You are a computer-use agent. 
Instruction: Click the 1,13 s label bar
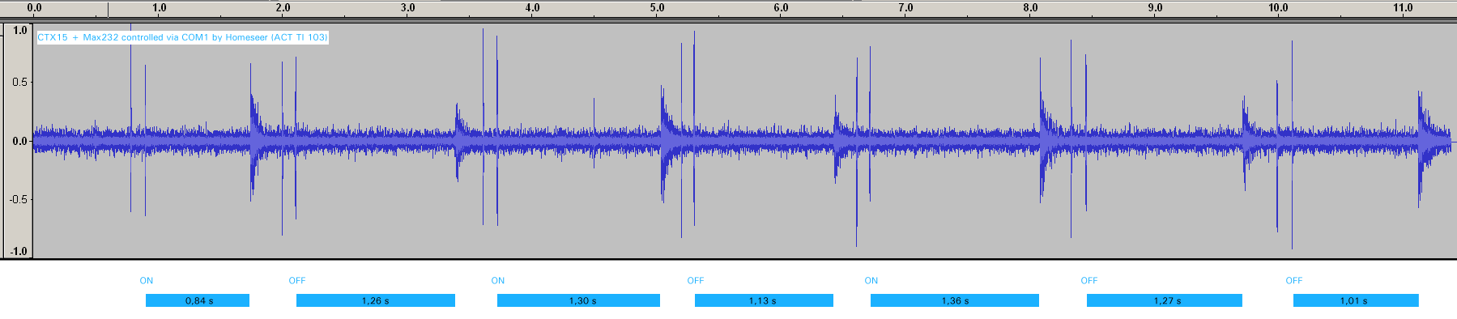point(764,300)
